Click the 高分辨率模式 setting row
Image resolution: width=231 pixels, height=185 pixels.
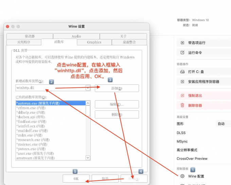(x=204, y=150)
